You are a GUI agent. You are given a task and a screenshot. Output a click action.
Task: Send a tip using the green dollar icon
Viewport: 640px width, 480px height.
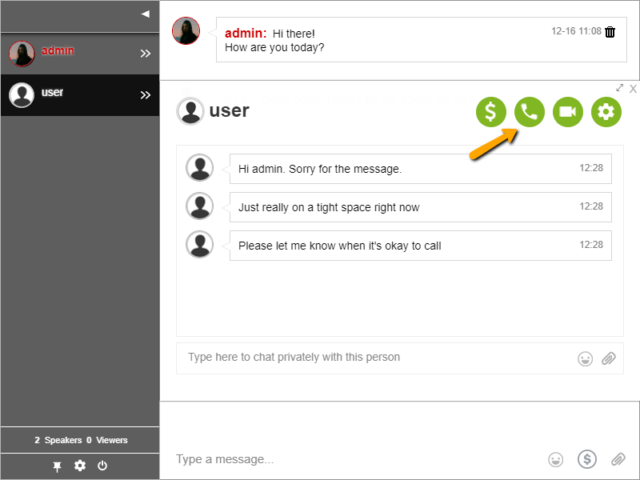[x=490, y=112]
